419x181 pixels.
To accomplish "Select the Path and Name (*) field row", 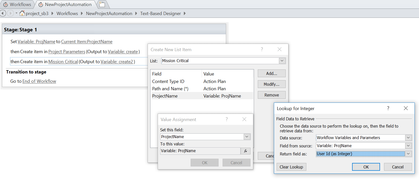I will tap(202, 89).
